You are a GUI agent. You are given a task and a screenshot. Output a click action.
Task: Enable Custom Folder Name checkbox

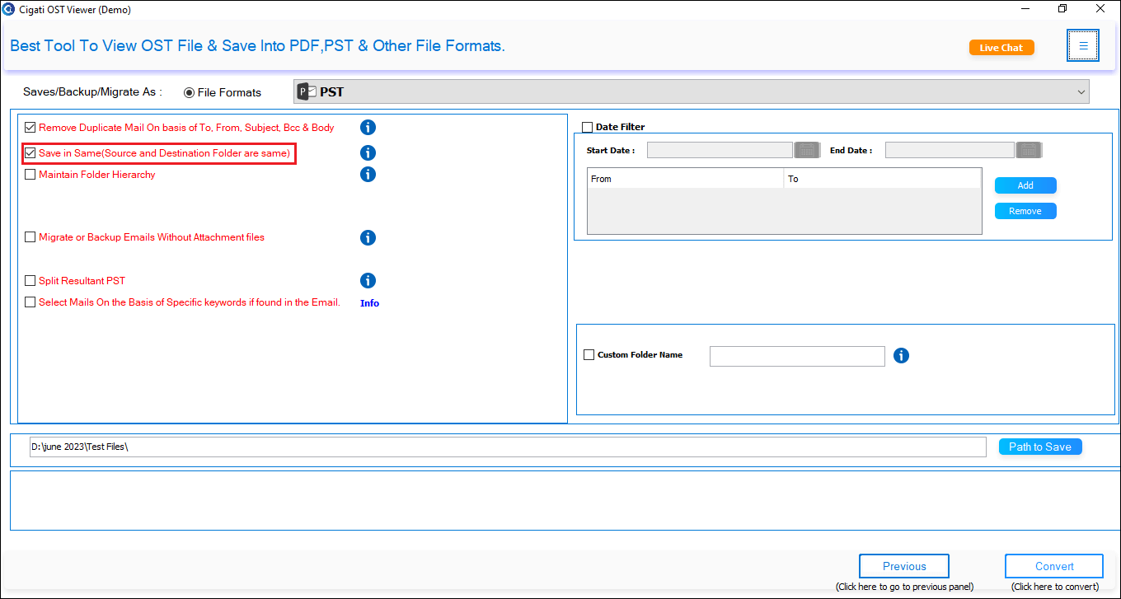pyautogui.click(x=589, y=355)
